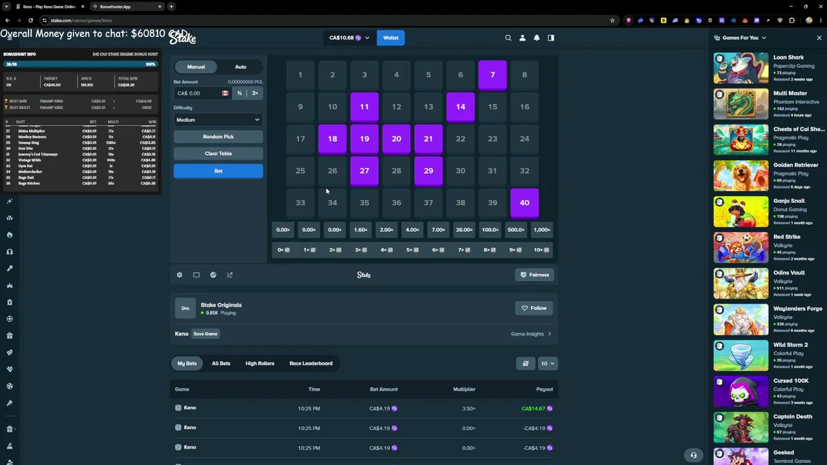The width and height of the screenshot is (827, 465).
Task: Click the Stake Originals provider logo
Action: click(185, 309)
